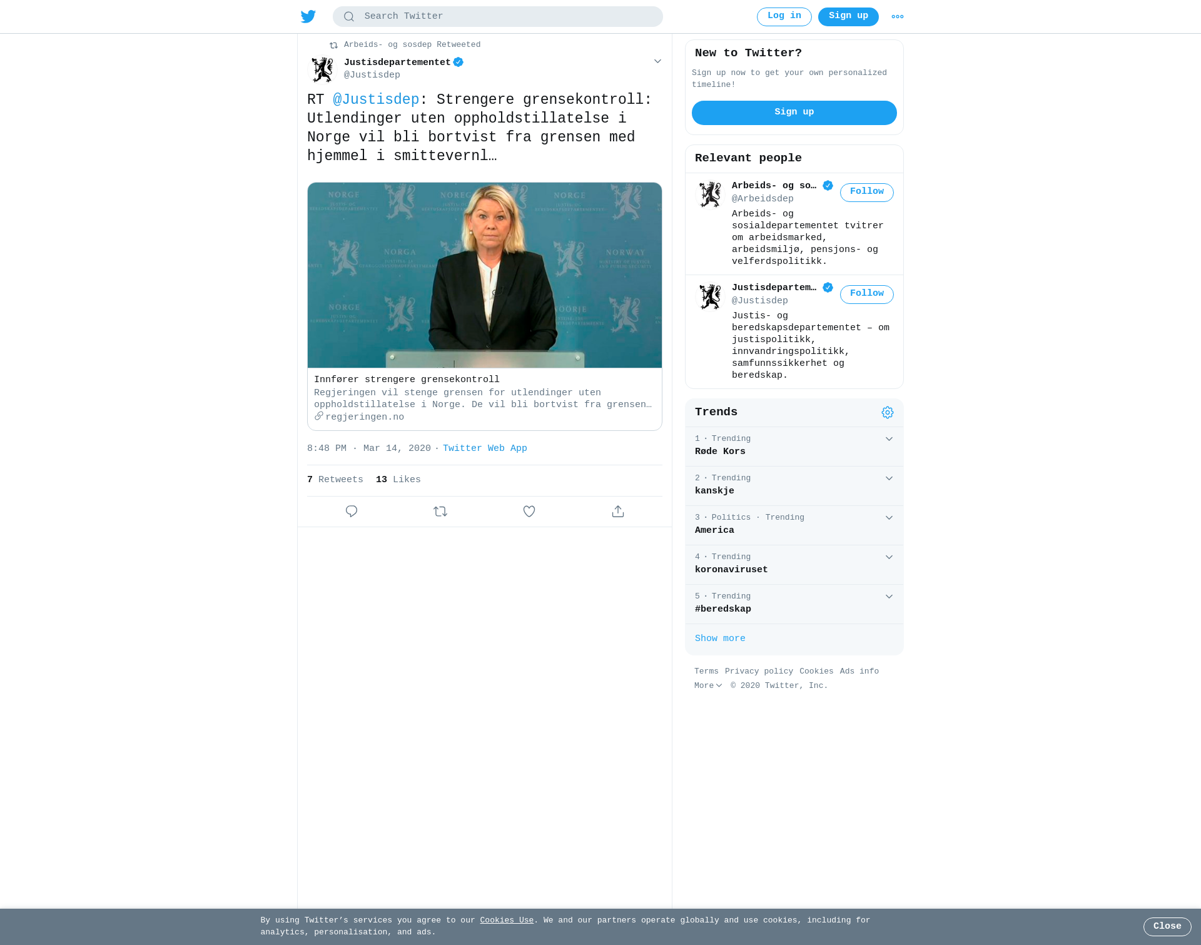
Task: Expand options for Røde Kors trend
Action: (889, 439)
